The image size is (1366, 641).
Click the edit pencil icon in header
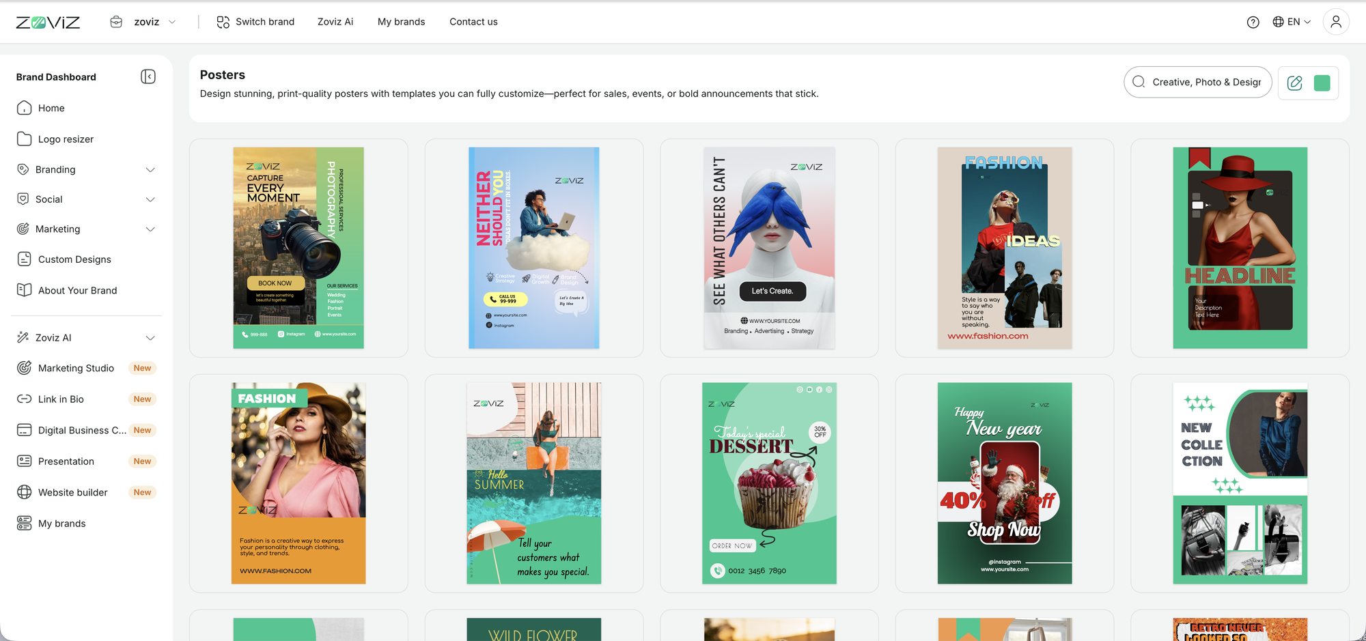coord(1294,83)
